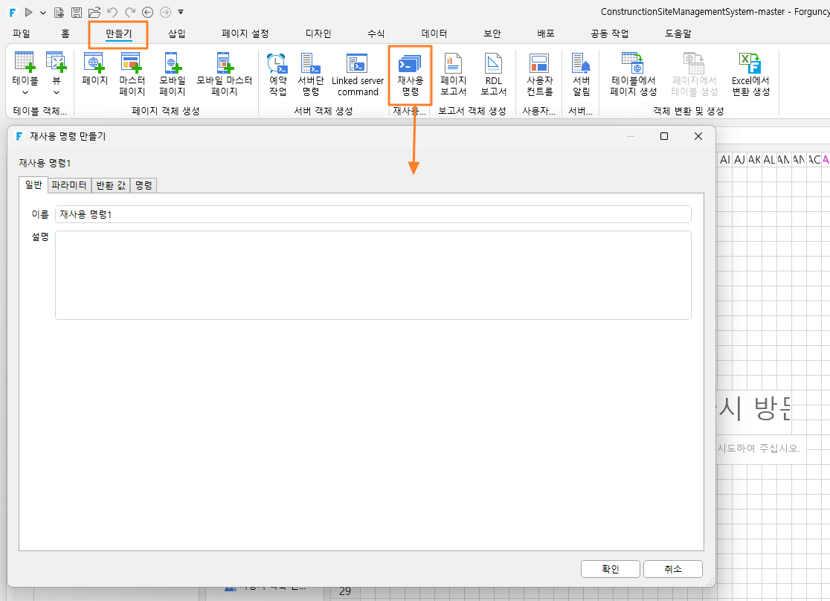Click the Run (play) icon in quick access toolbar
Image resolution: width=830 pixels, height=601 pixels.
point(28,12)
